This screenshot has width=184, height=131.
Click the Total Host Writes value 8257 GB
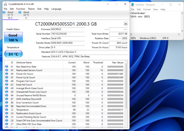pos(119,34)
